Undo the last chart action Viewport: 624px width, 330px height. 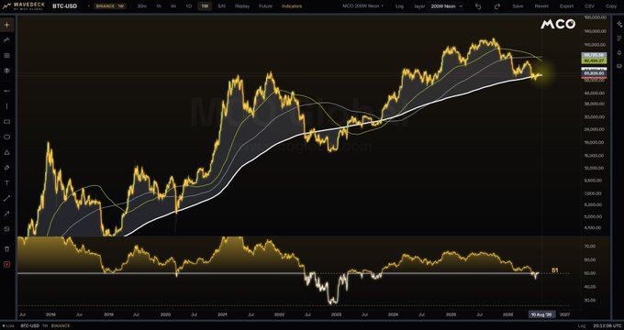(478, 6)
